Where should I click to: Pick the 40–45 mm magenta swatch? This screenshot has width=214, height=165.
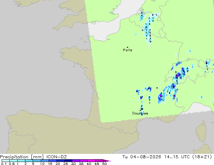(x=91, y=161)
